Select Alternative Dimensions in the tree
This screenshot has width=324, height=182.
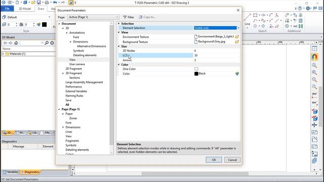tap(91, 46)
